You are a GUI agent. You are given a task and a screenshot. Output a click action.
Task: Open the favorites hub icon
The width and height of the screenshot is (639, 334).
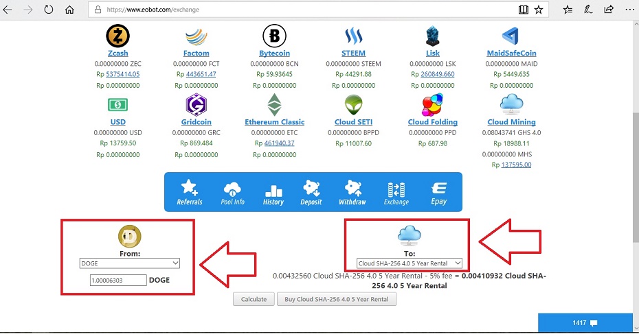[568, 10]
